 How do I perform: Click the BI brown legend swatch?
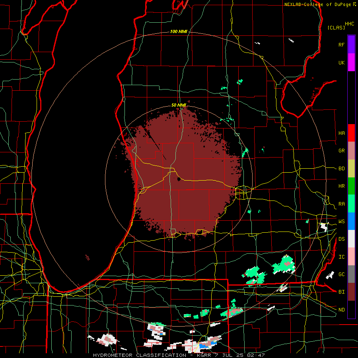click(x=351, y=292)
